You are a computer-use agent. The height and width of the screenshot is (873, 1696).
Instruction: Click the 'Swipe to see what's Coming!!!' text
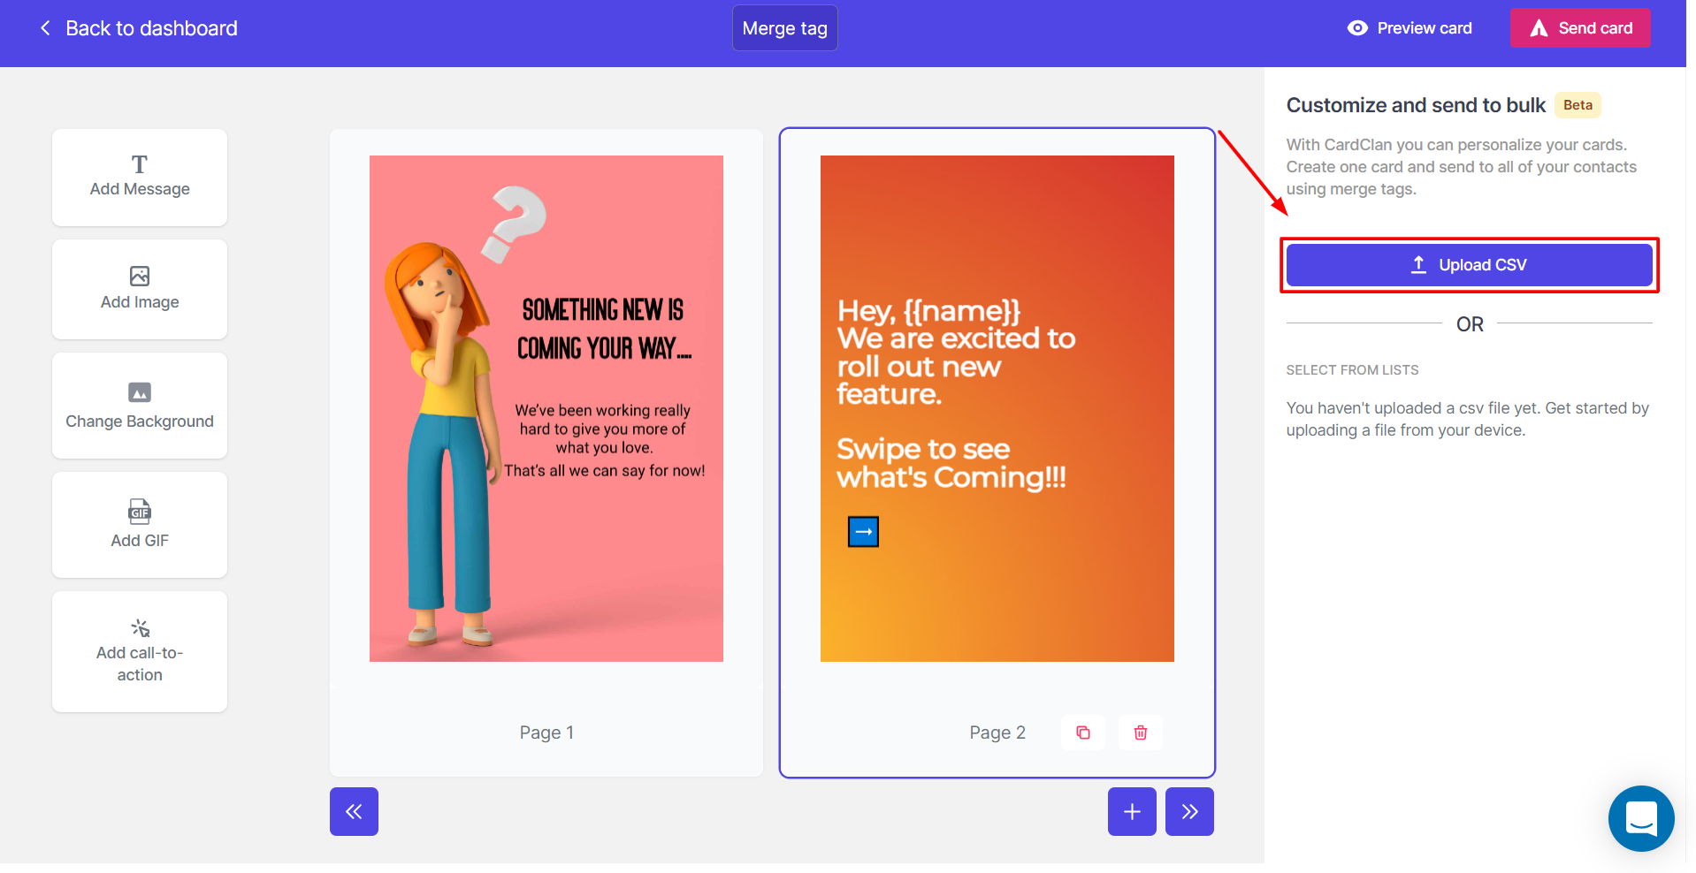pos(951,463)
